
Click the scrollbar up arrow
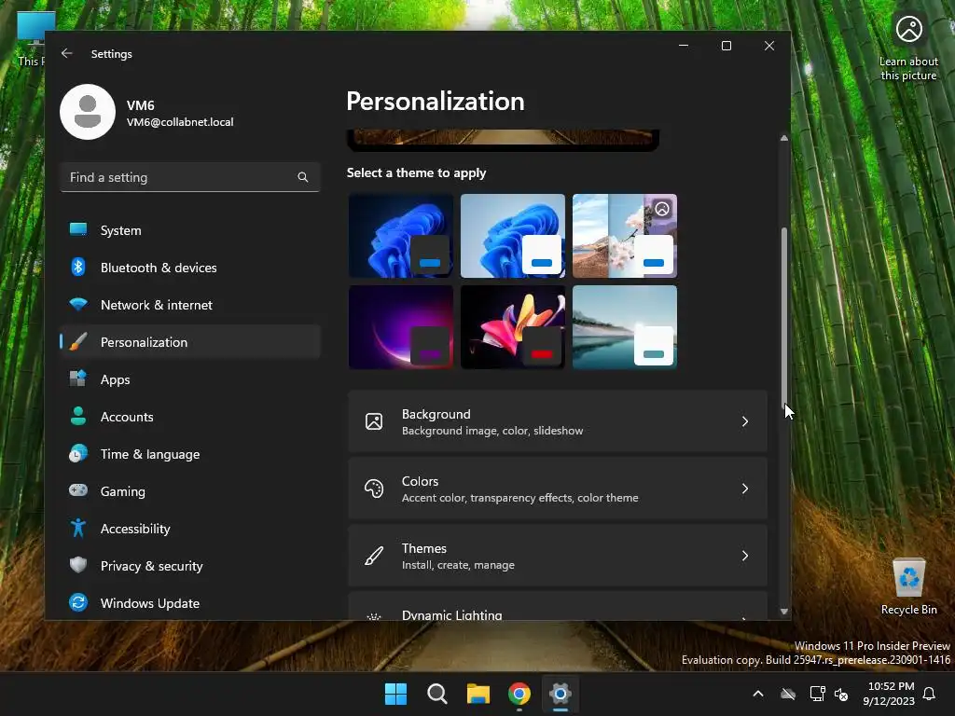click(783, 138)
